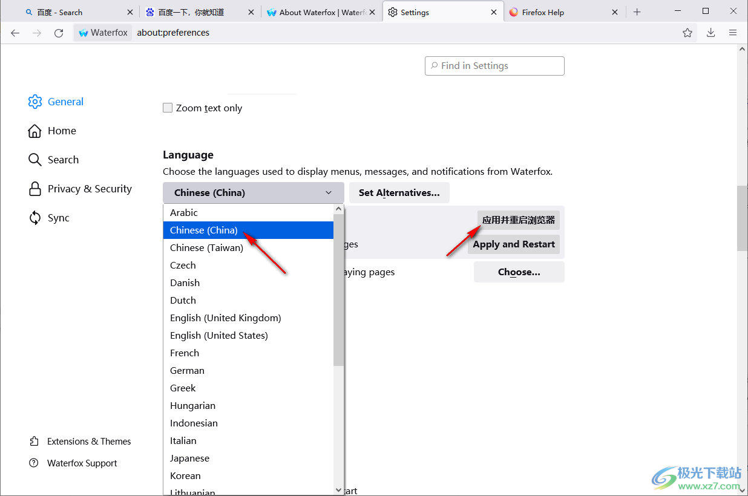748x496 pixels.
Task: Focus the Find in Settings search field
Action: click(x=494, y=66)
